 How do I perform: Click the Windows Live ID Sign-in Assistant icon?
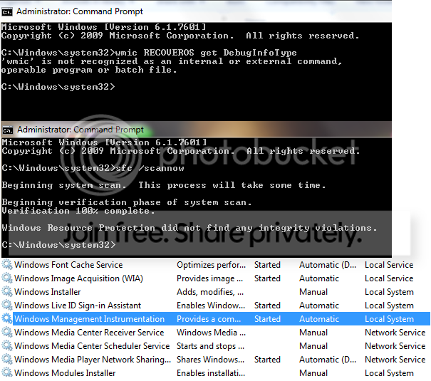(7, 306)
